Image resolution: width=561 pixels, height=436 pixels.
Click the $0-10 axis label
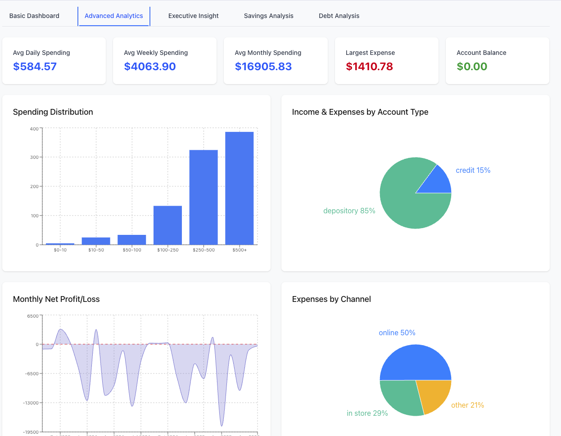(60, 250)
